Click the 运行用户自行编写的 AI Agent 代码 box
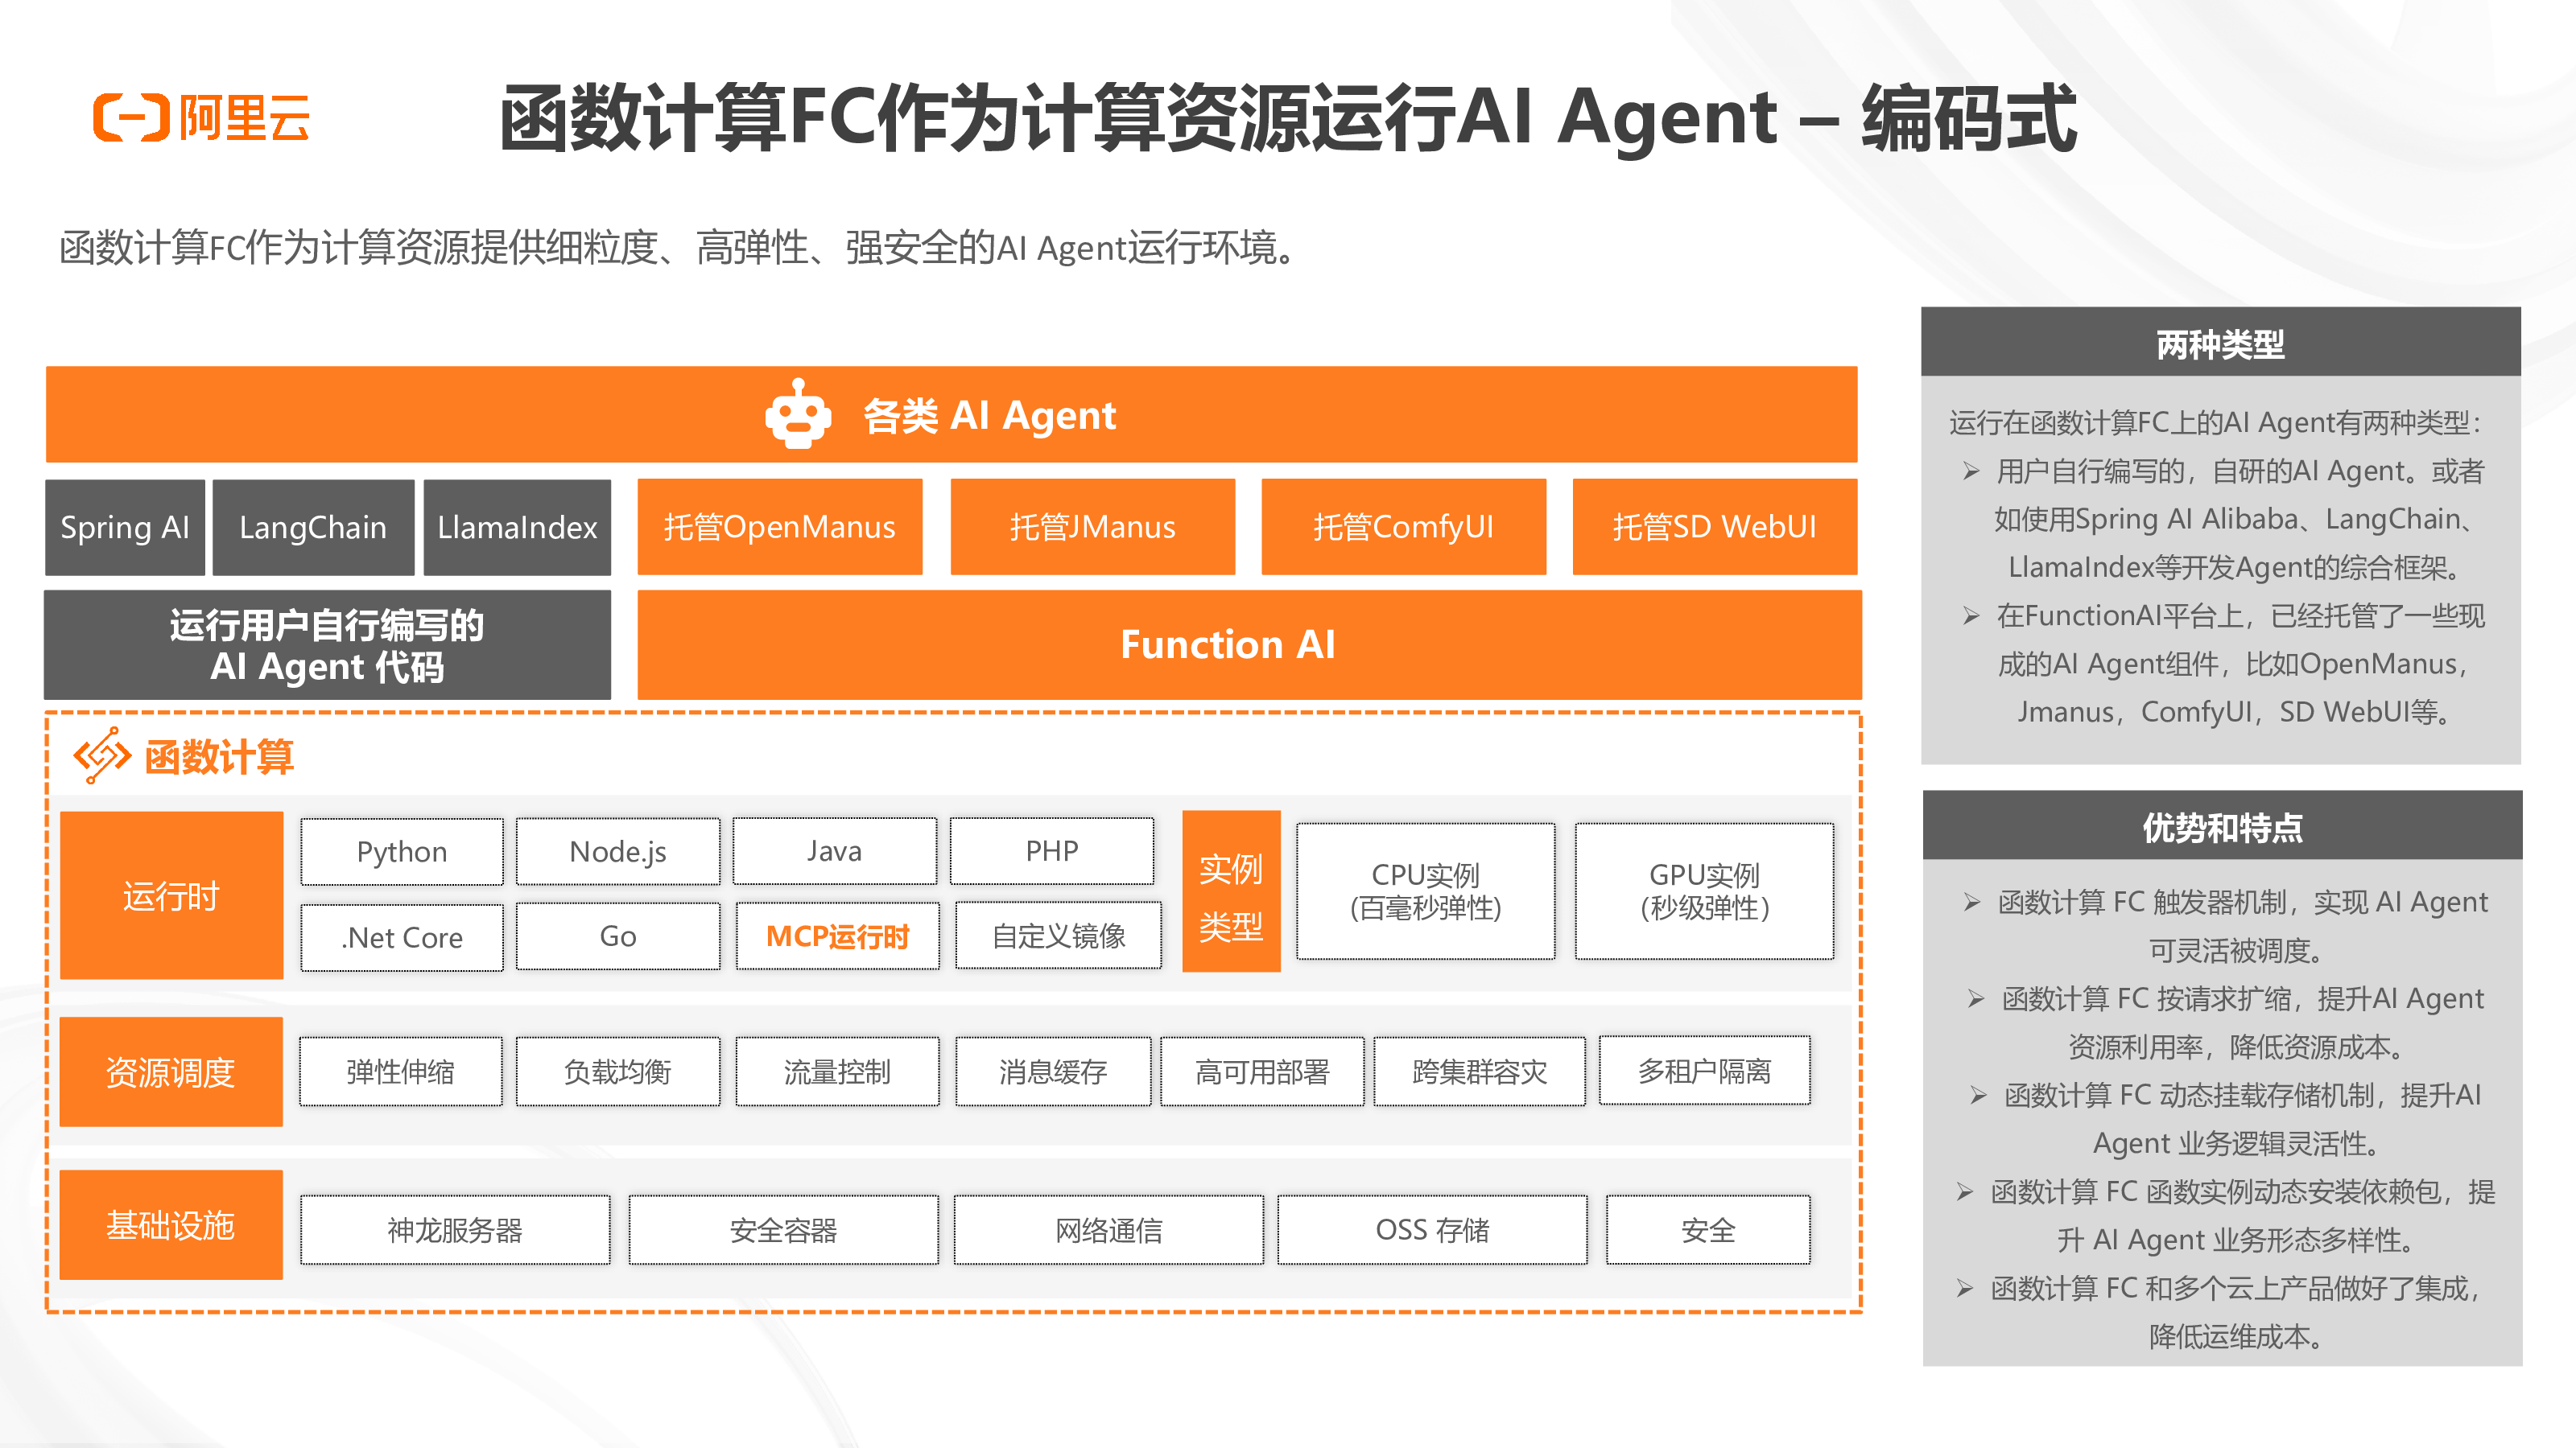 [328, 644]
